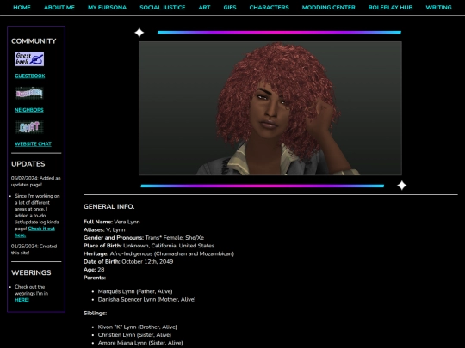Open the Guestbook link
The width and height of the screenshot is (465, 348).
point(30,76)
